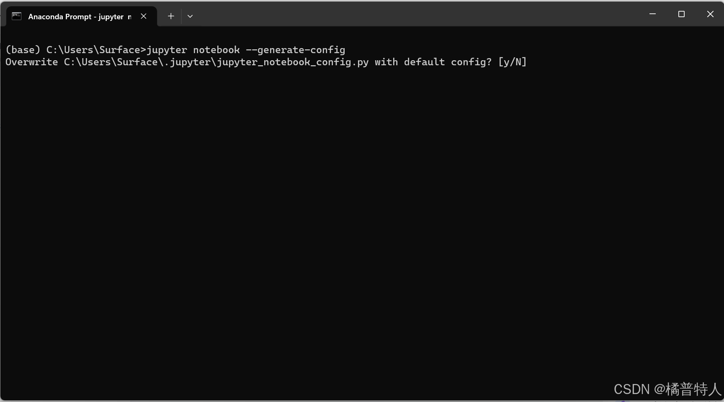
Task: Click the C:\Users\Surface> prompt path
Action: tap(96, 50)
